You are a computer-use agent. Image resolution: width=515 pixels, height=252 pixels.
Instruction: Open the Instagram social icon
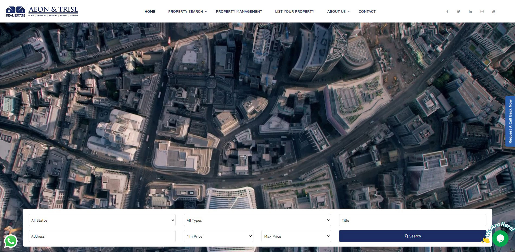click(x=482, y=11)
